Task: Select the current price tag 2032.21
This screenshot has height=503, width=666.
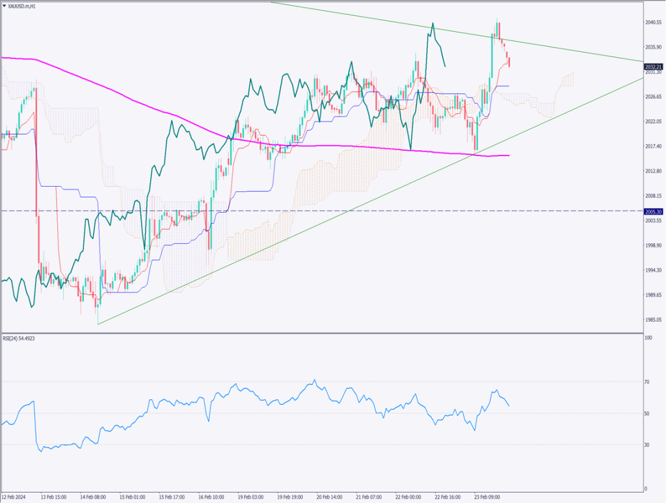Action: point(652,67)
